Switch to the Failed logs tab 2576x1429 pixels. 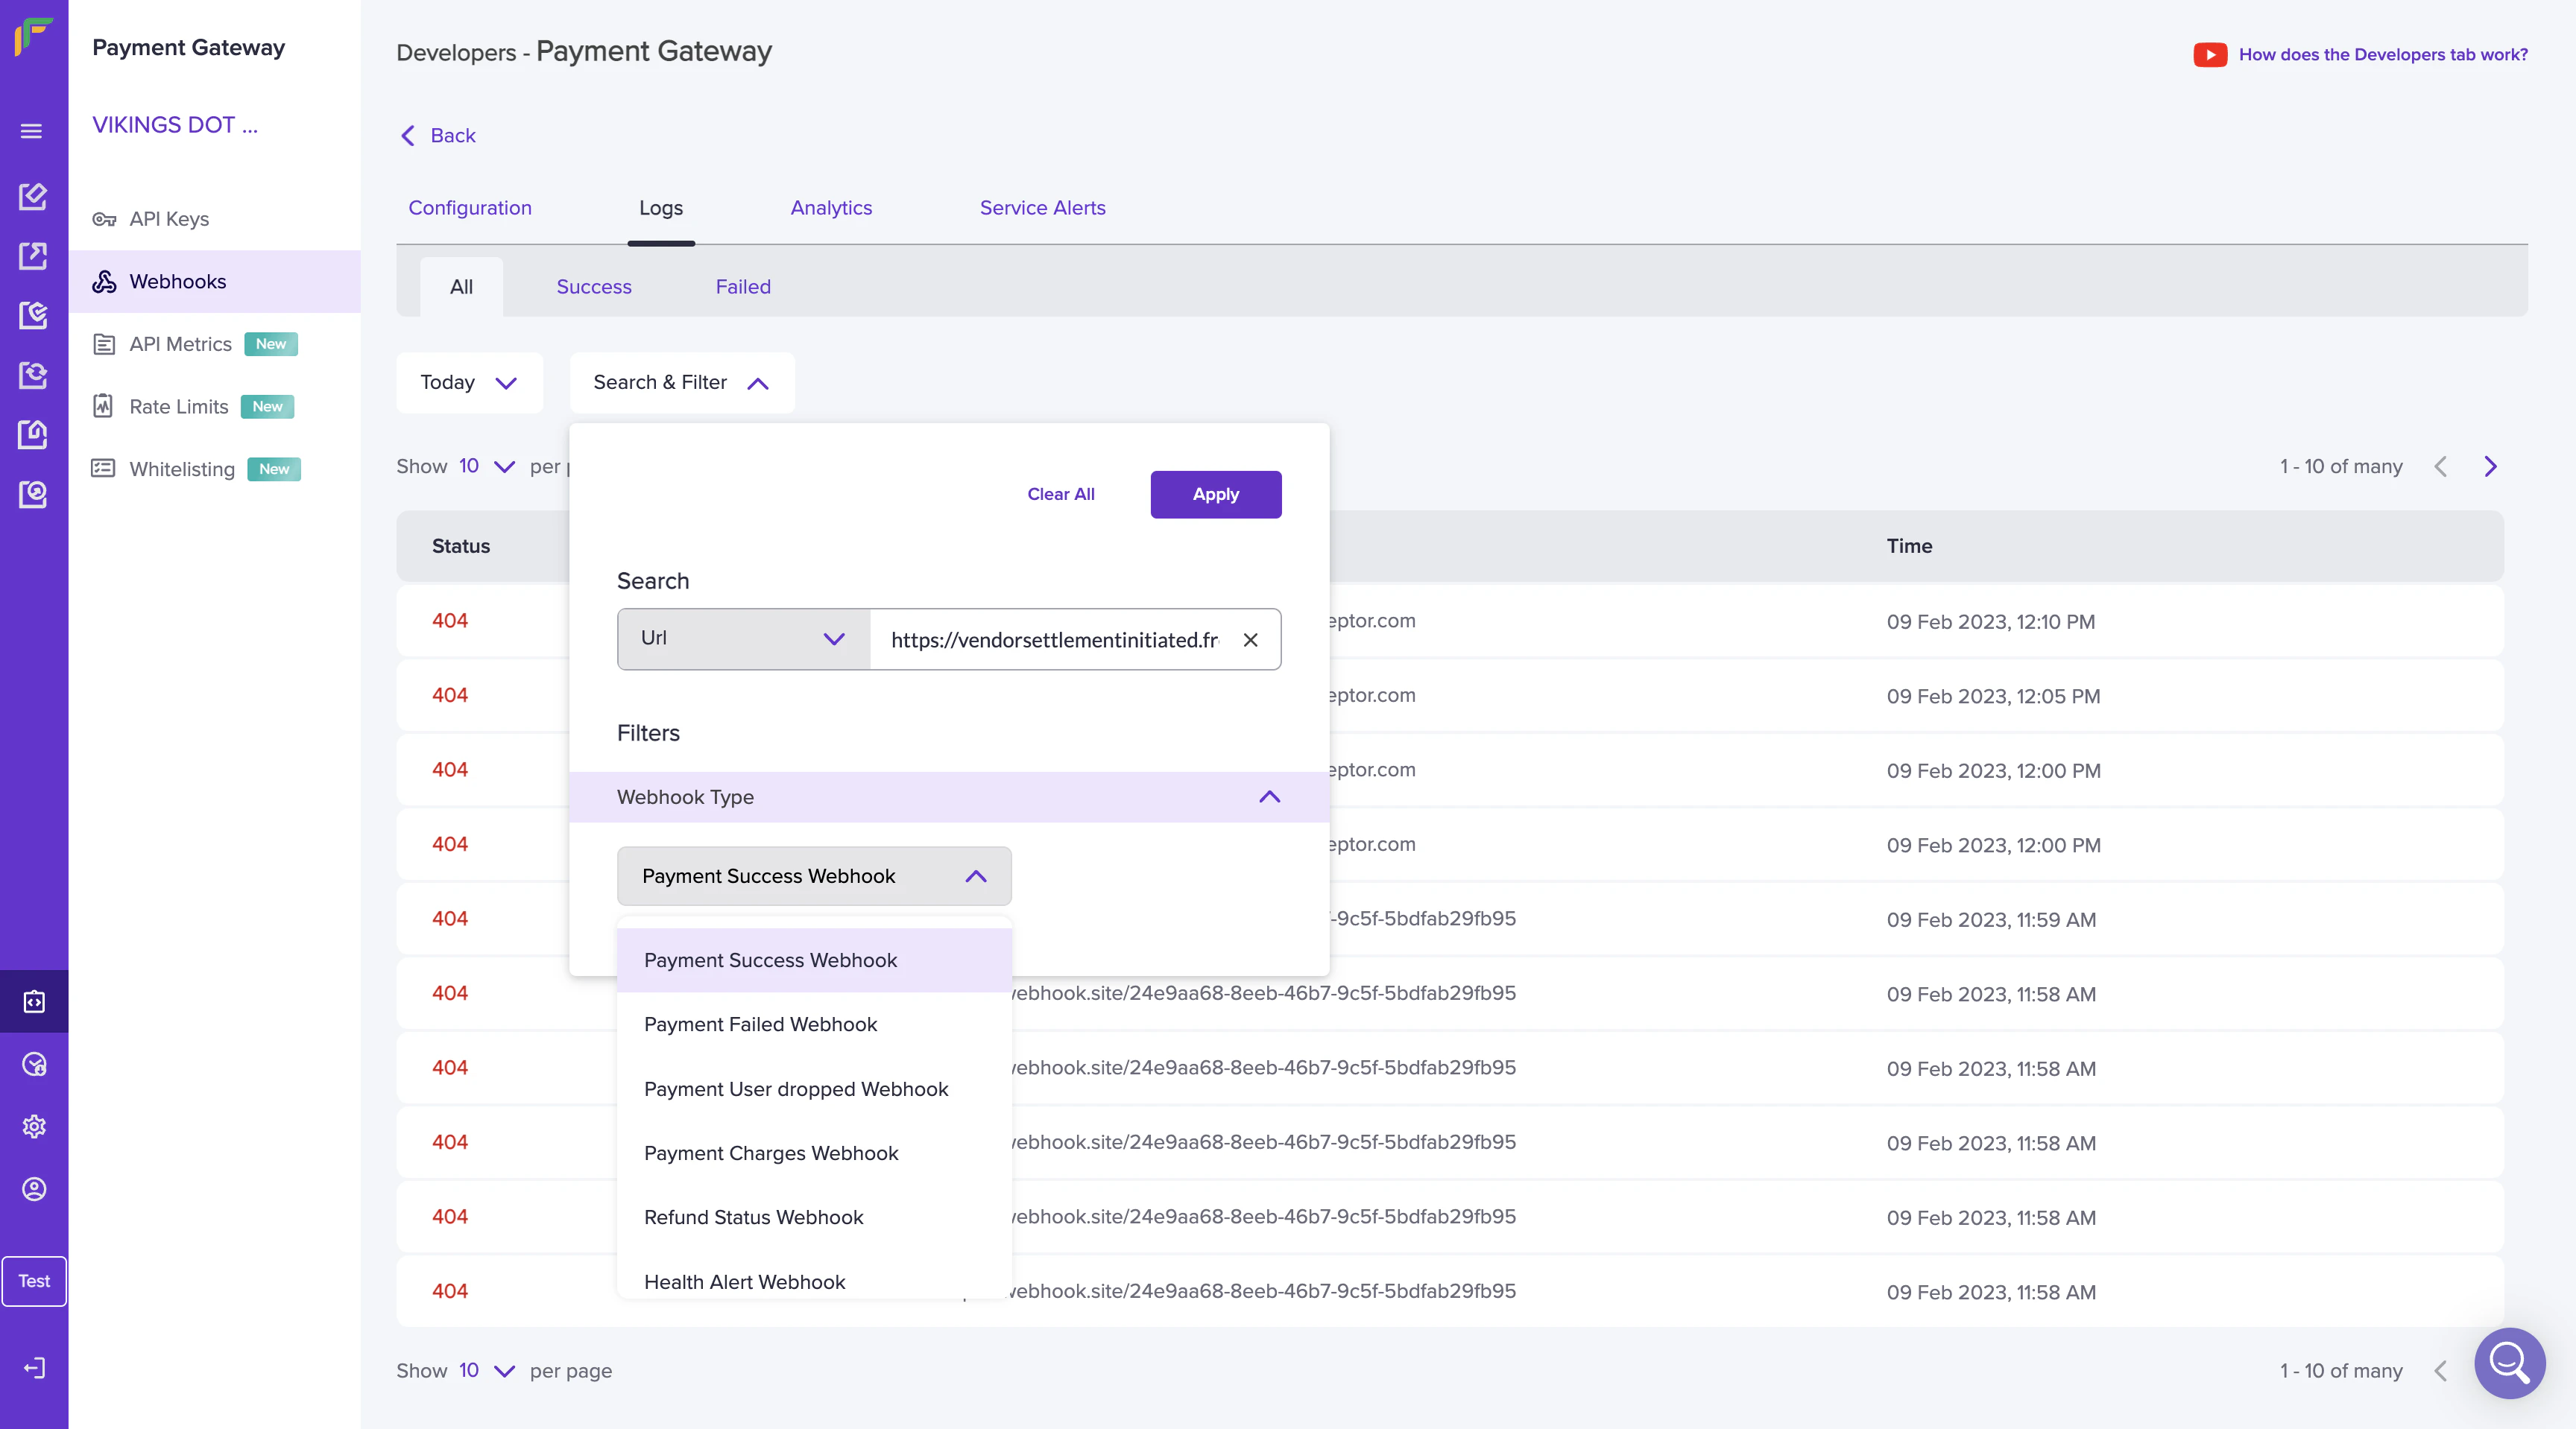pos(742,287)
